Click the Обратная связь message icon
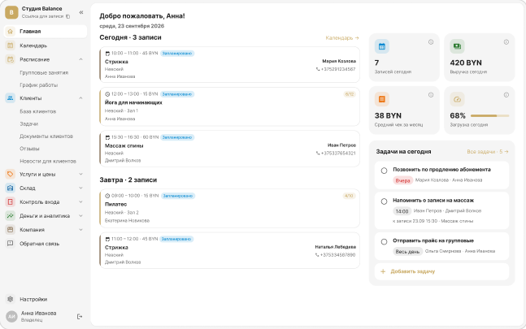Image resolution: width=526 pixels, height=329 pixels. (x=11, y=244)
